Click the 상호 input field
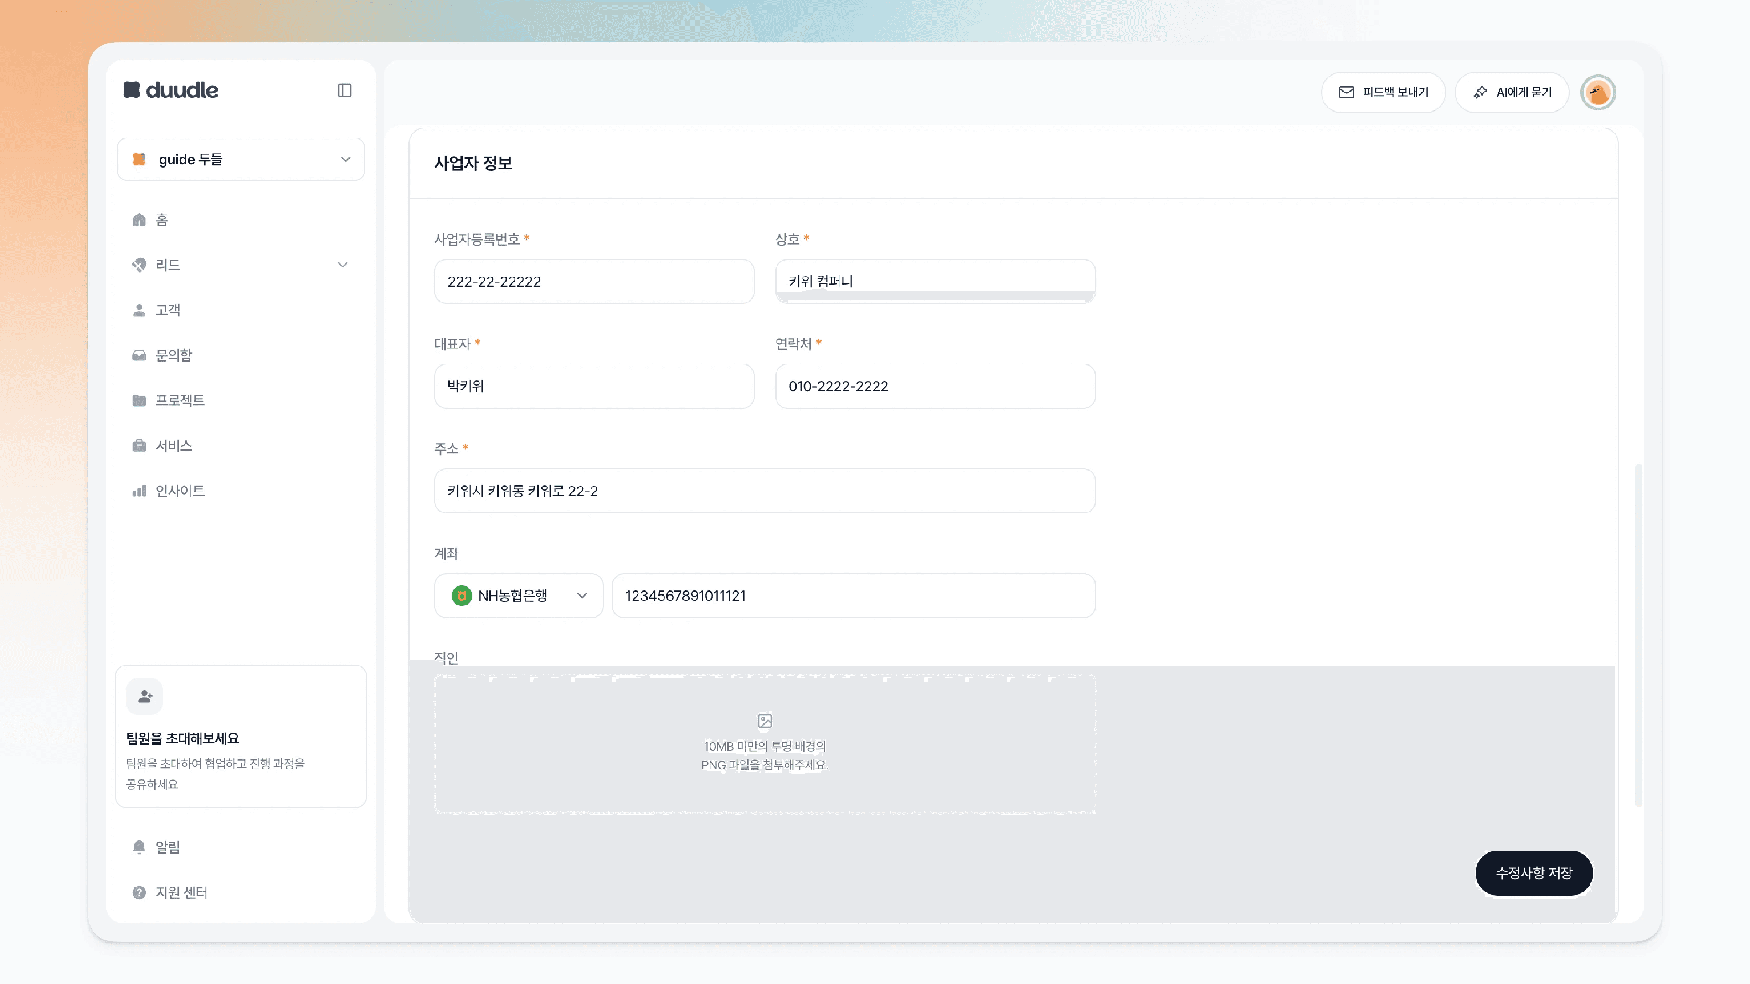Screen dimensions: 1750x984 click(x=936, y=281)
